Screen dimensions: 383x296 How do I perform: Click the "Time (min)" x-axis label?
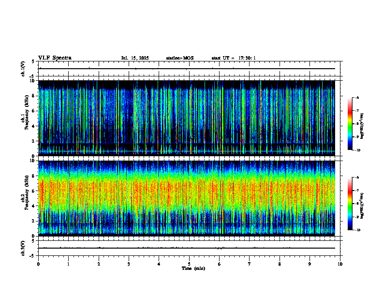click(193, 268)
